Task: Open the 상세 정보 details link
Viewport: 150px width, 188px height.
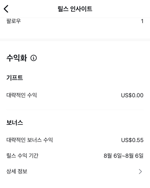Action: pos(17,171)
